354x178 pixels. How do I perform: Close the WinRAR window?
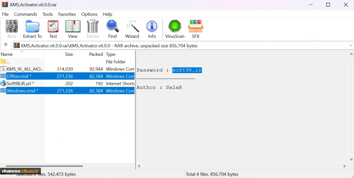tap(346, 5)
